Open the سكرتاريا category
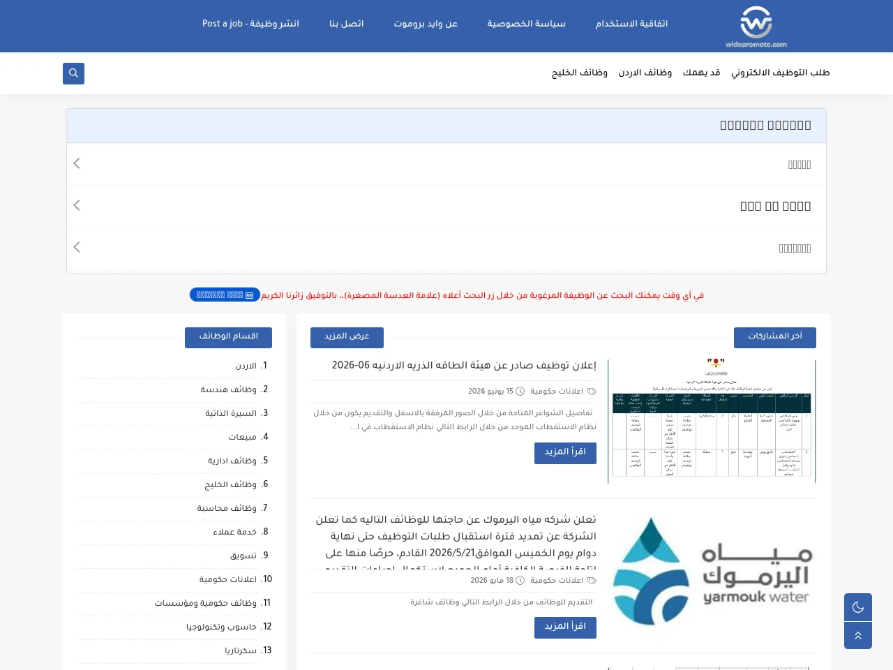893x670 pixels. coord(241,651)
